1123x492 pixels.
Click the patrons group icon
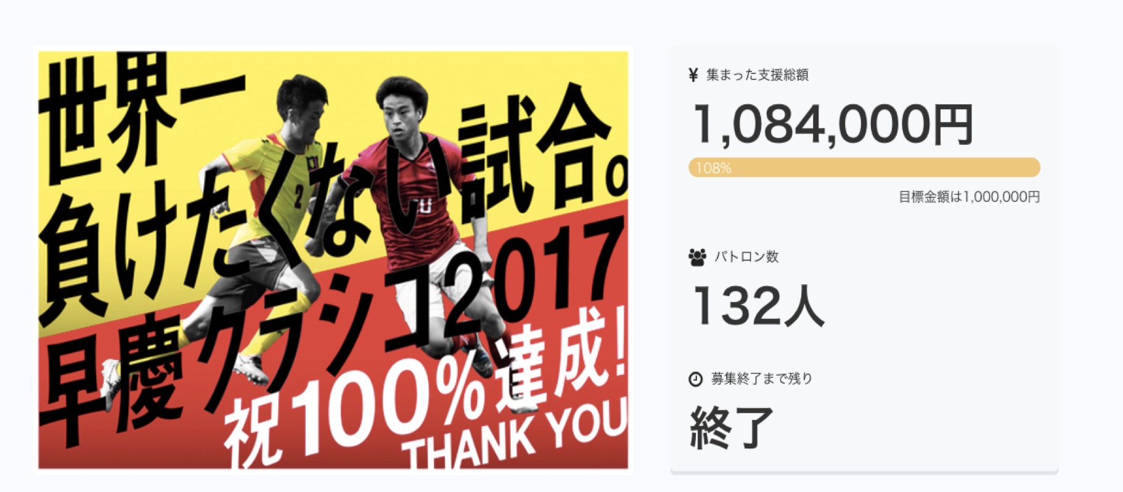coord(697,257)
